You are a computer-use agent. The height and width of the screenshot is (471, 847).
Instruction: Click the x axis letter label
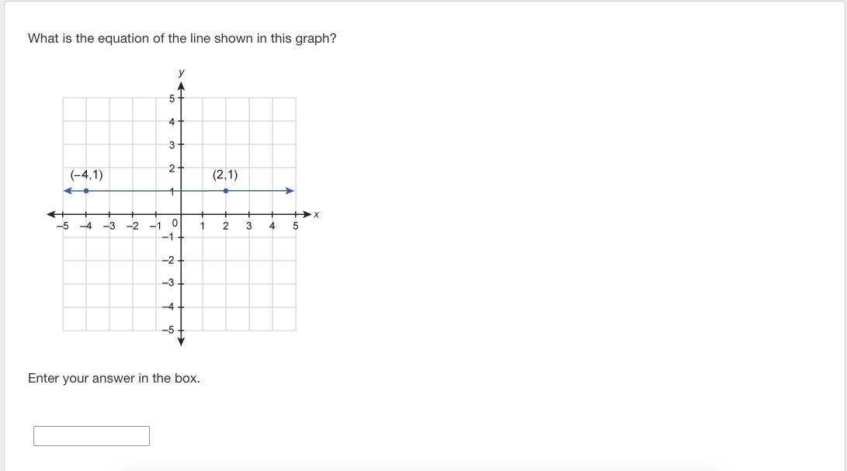point(316,214)
